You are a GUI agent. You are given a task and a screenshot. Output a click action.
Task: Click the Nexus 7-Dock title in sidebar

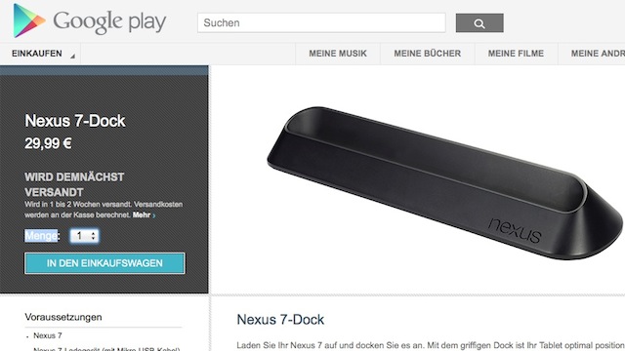click(75, 121)
